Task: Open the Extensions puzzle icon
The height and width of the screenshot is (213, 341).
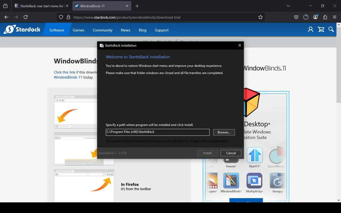Action: 325,17
